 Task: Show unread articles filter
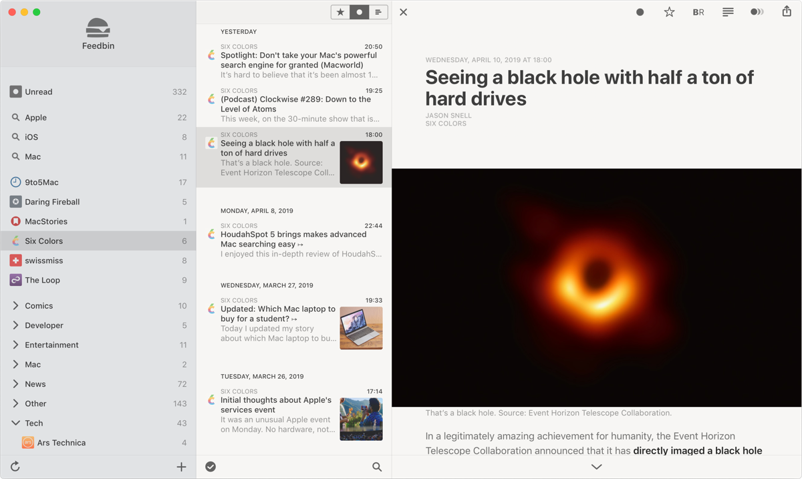tap(359, 11)
